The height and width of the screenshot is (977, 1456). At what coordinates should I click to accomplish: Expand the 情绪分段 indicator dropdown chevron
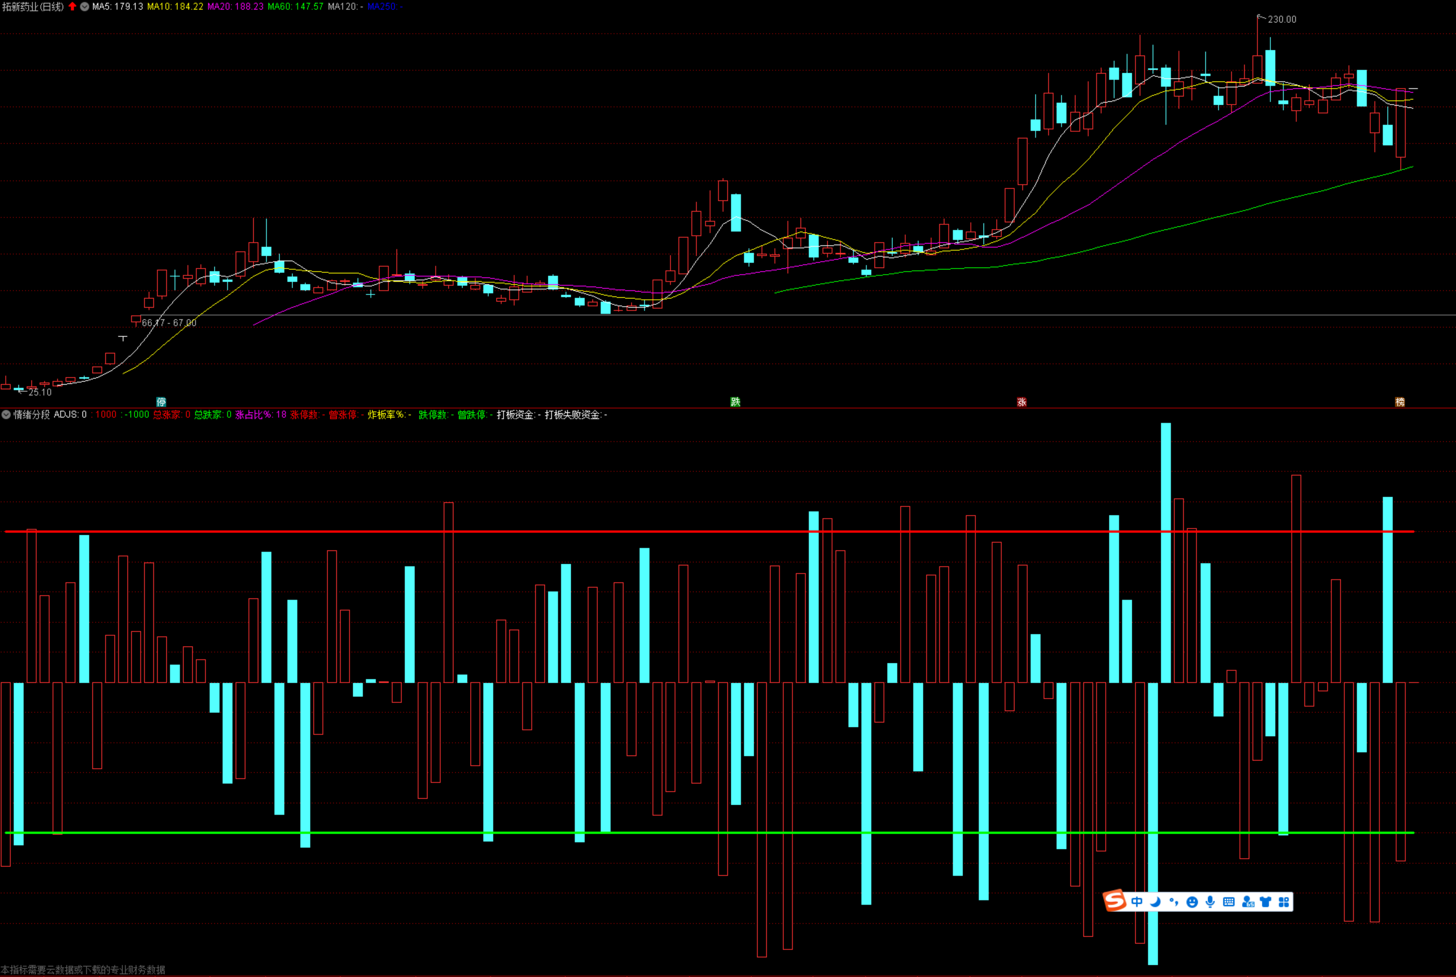tap(6, 414)
